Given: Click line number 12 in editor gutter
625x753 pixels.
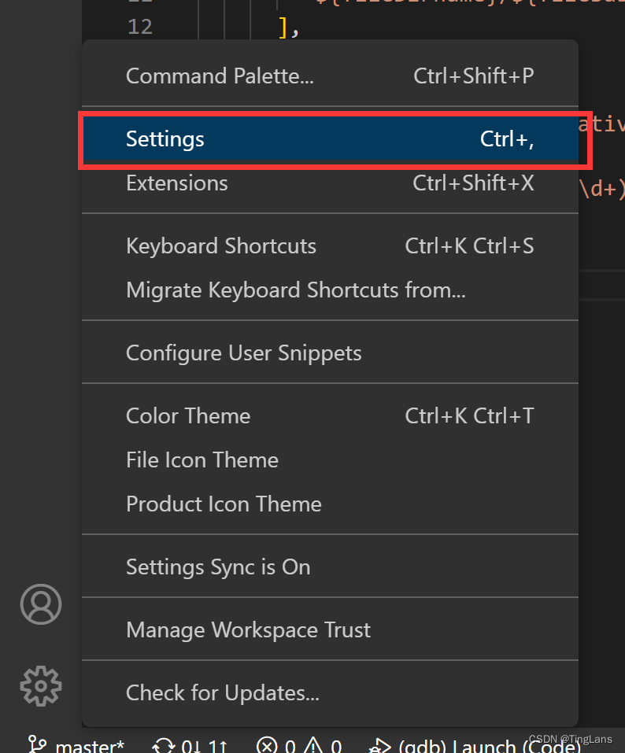Looking at the screenshot, I should pos(140,27).
